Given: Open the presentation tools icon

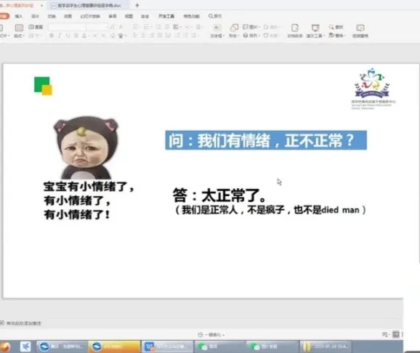Looking at the screenshot, I should point(315,31).
